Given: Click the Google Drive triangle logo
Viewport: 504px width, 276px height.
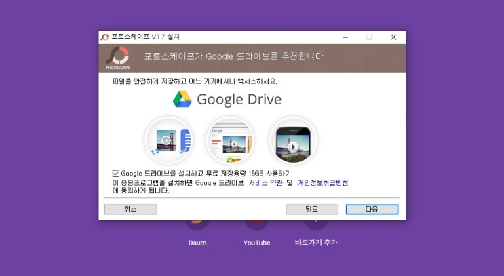Looking at the screenshot, I should [x=182, y=99].
